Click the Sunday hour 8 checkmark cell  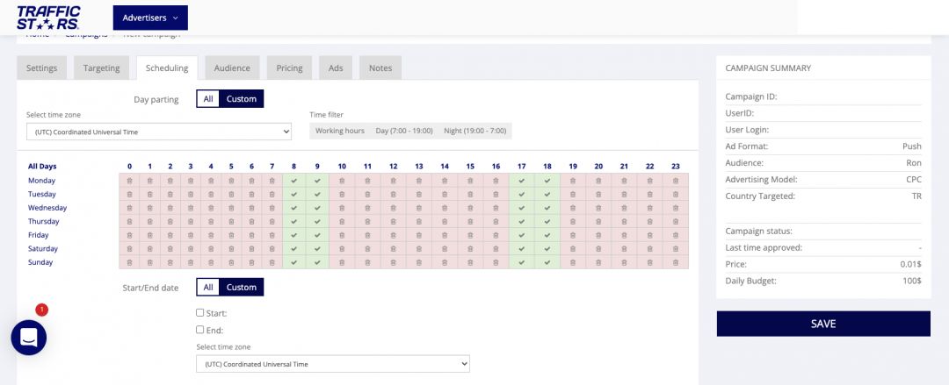(293, 262)
